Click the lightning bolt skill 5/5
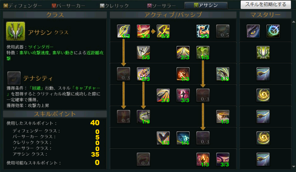The height and width of the screenshot is (172, 296). [163, 31]
